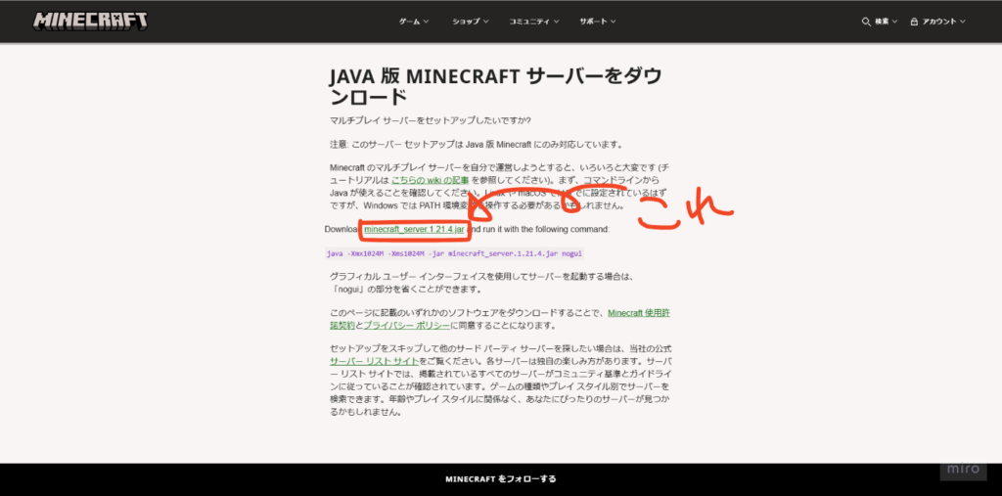
Task: Download minecraft_server.1.21.4.jar file link
Action: (x=413, y=229)
